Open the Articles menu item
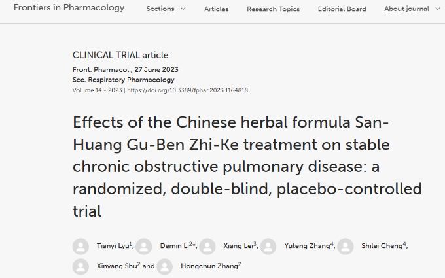The image size is (445, 278). (217, 9)
